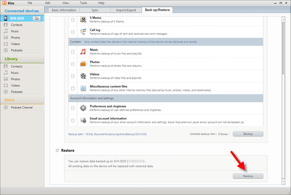
Task: Collapse the Restore section toggle
Action: pos(57,150)
